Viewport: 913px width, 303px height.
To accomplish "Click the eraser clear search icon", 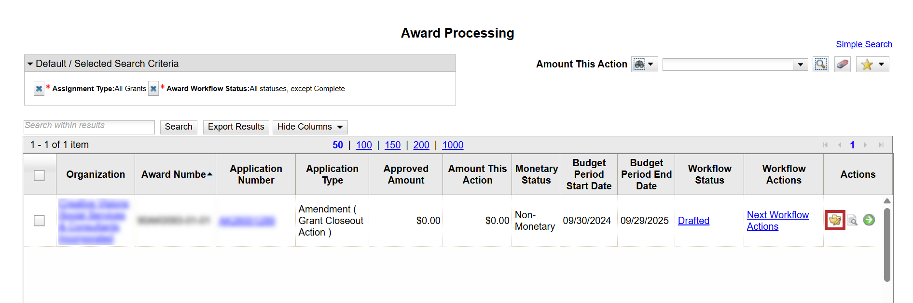I will click(843, 64).
